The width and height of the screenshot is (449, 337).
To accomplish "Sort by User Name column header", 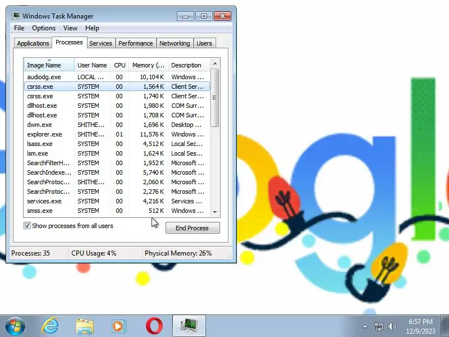I will tap(92, 65).
